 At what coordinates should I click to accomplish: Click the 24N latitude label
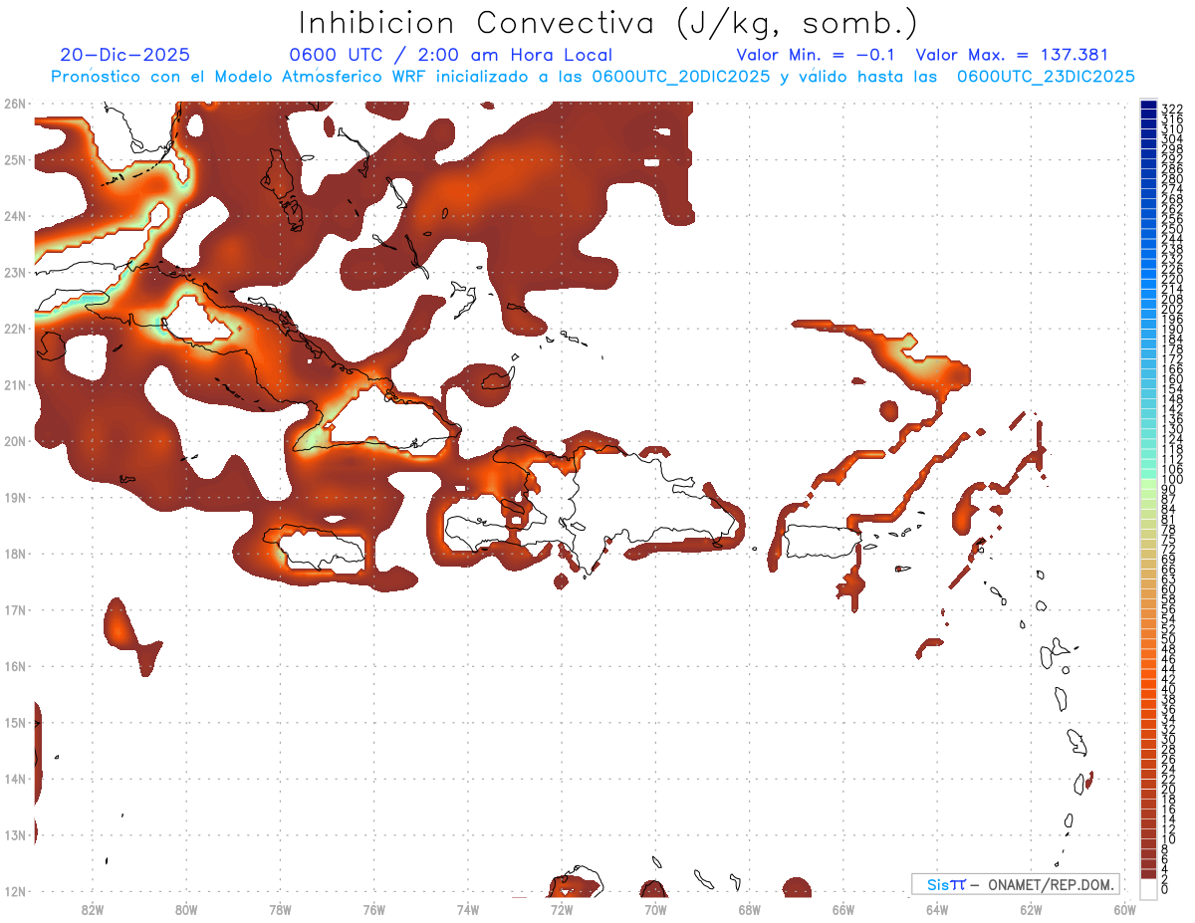pos(15,216)
